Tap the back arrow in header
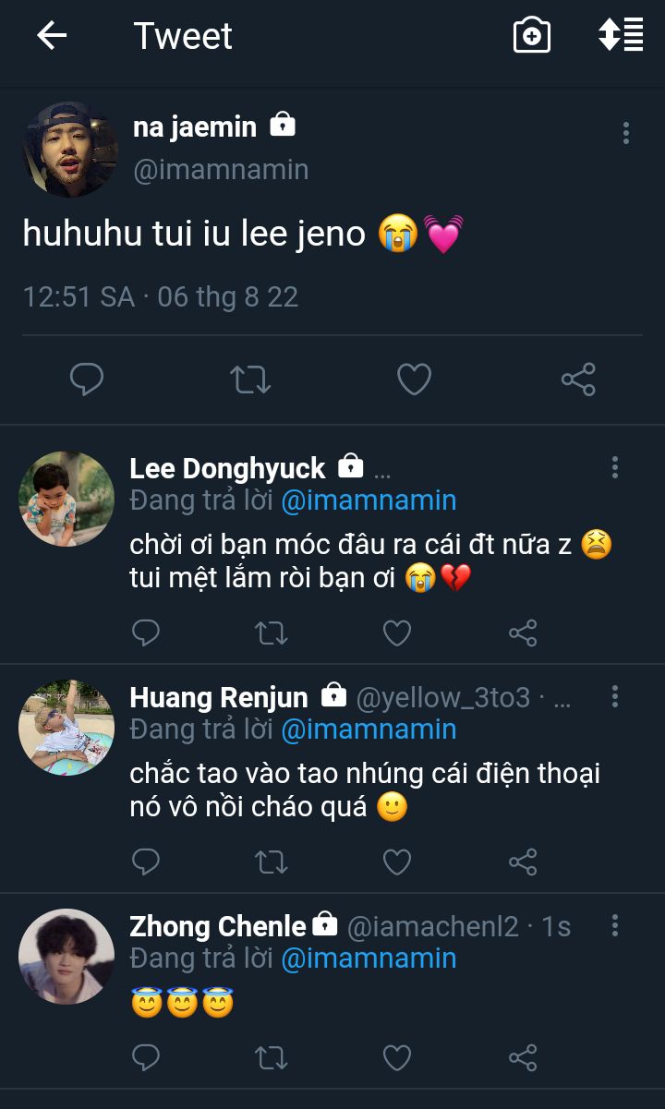 tap(52, 36)
